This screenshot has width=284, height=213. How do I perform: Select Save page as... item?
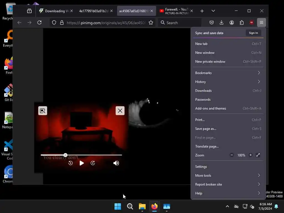(228, 129)
